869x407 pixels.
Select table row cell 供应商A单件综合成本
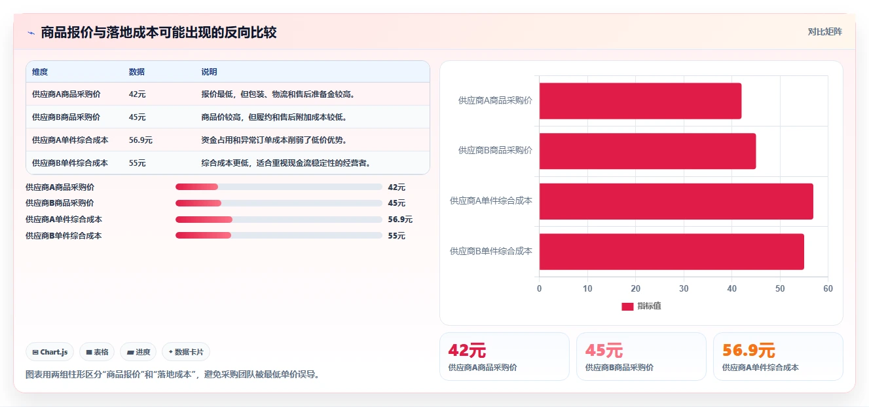(x=70, y=140)
